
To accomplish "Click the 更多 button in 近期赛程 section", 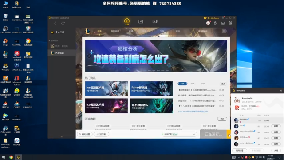I will 222,119.
